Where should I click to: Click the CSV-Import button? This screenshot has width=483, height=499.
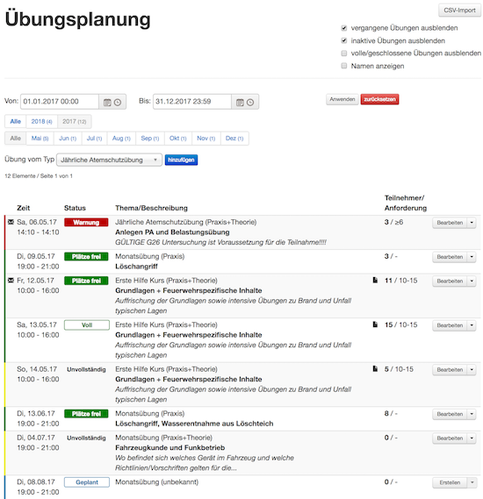pos(459,11)
